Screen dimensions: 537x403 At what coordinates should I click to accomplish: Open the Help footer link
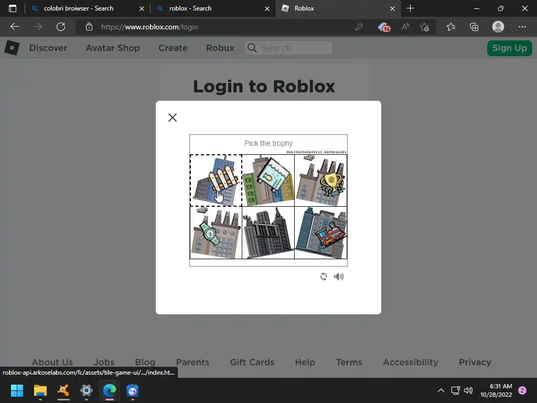click(305, 362)
